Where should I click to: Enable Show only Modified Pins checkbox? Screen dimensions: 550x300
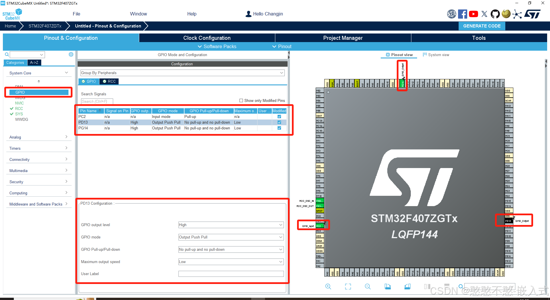coord(241,100)
